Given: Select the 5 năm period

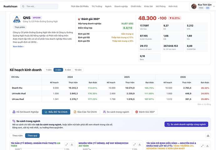Looking at the screenshot, I should pos(68,70).
